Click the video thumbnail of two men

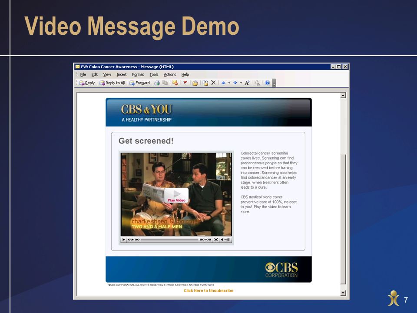(176, 194)
